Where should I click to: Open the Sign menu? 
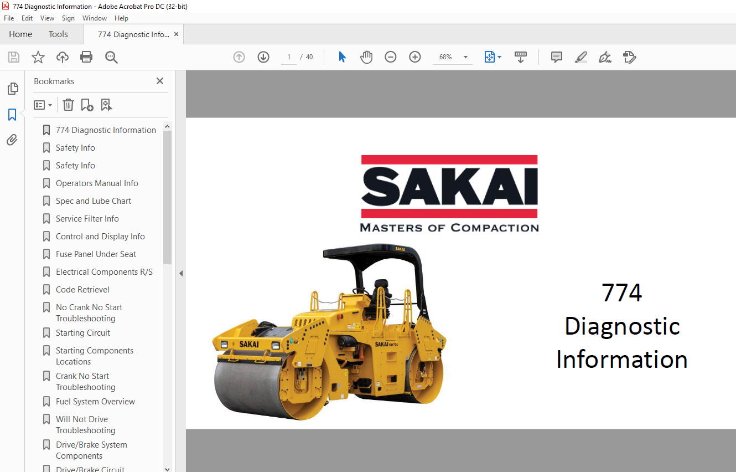tap(68, 18)
